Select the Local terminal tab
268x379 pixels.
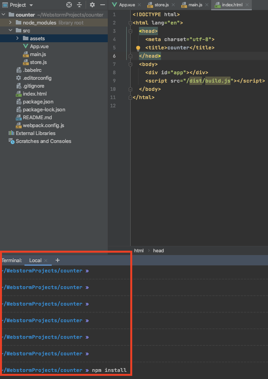pyautogui.click(x=35, y=260)
